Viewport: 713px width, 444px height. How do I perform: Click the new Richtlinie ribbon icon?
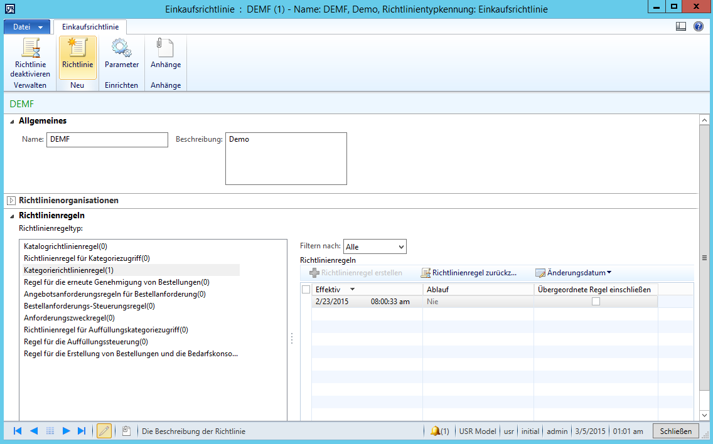(77, 48)
